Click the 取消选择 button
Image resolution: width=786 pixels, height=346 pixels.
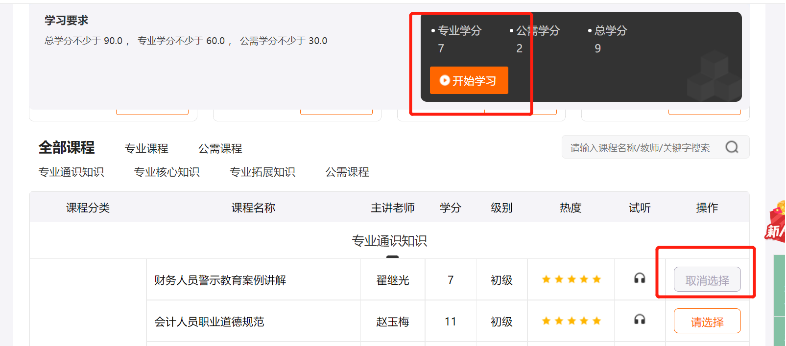pyautogui.click(x=707, y=280)
